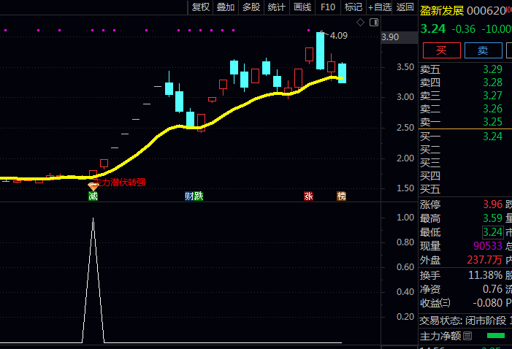
Task: Click the tall cyan candle at 4.09 peak
Action: click(x=320, y=50)
